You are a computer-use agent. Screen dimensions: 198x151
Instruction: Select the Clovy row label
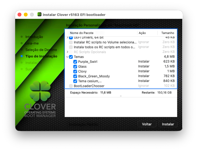(82, 71)
